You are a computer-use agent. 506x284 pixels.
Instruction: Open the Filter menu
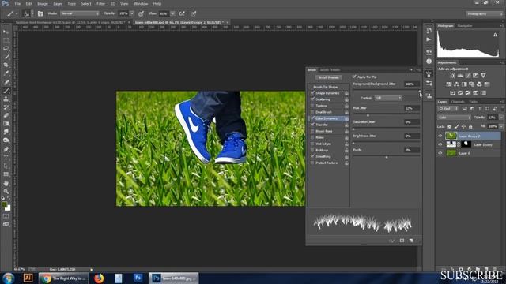click(x=101, y=4)
